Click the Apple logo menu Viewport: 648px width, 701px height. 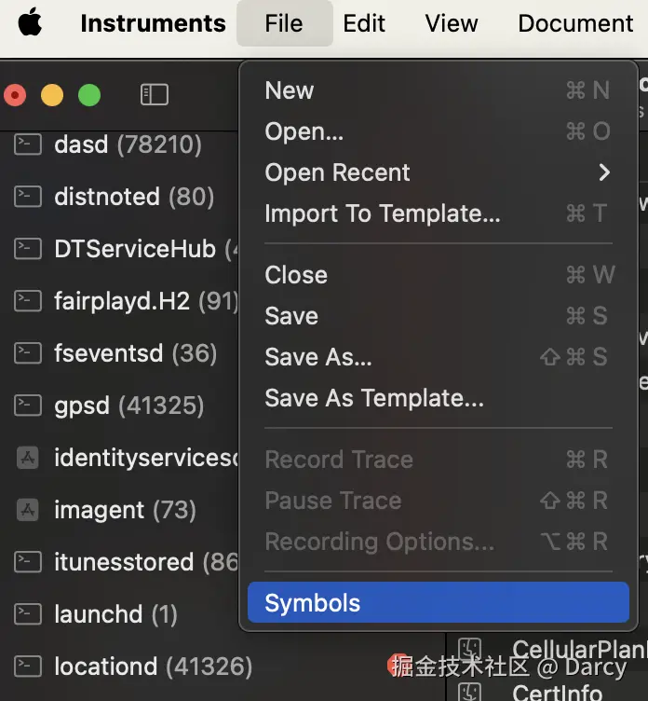[31, 22]
